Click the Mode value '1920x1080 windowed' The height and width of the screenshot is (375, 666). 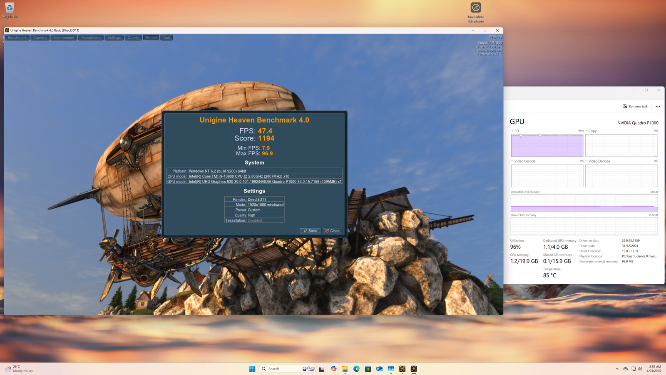coord(266,205)
